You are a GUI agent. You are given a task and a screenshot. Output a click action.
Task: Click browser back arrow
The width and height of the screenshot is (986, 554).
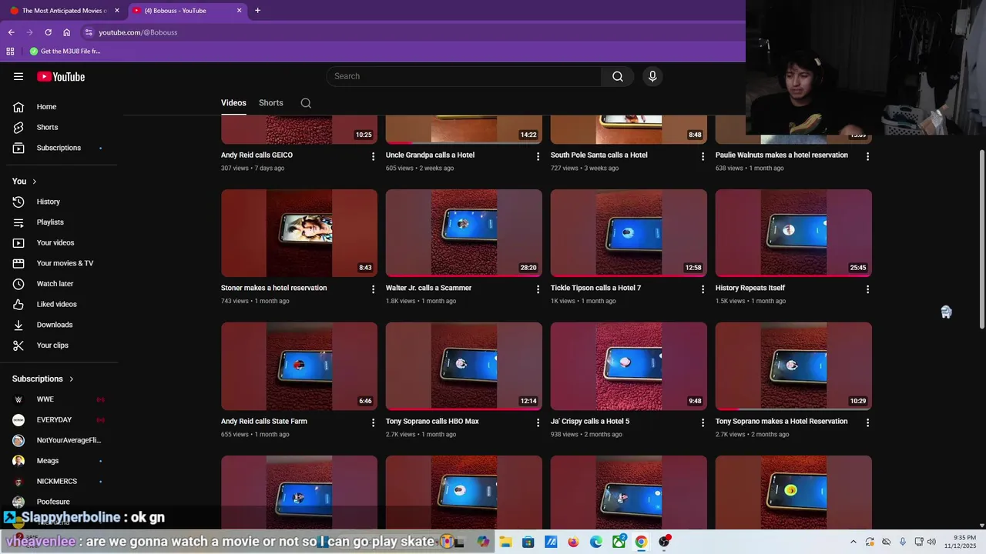click(x=11, y=32)
